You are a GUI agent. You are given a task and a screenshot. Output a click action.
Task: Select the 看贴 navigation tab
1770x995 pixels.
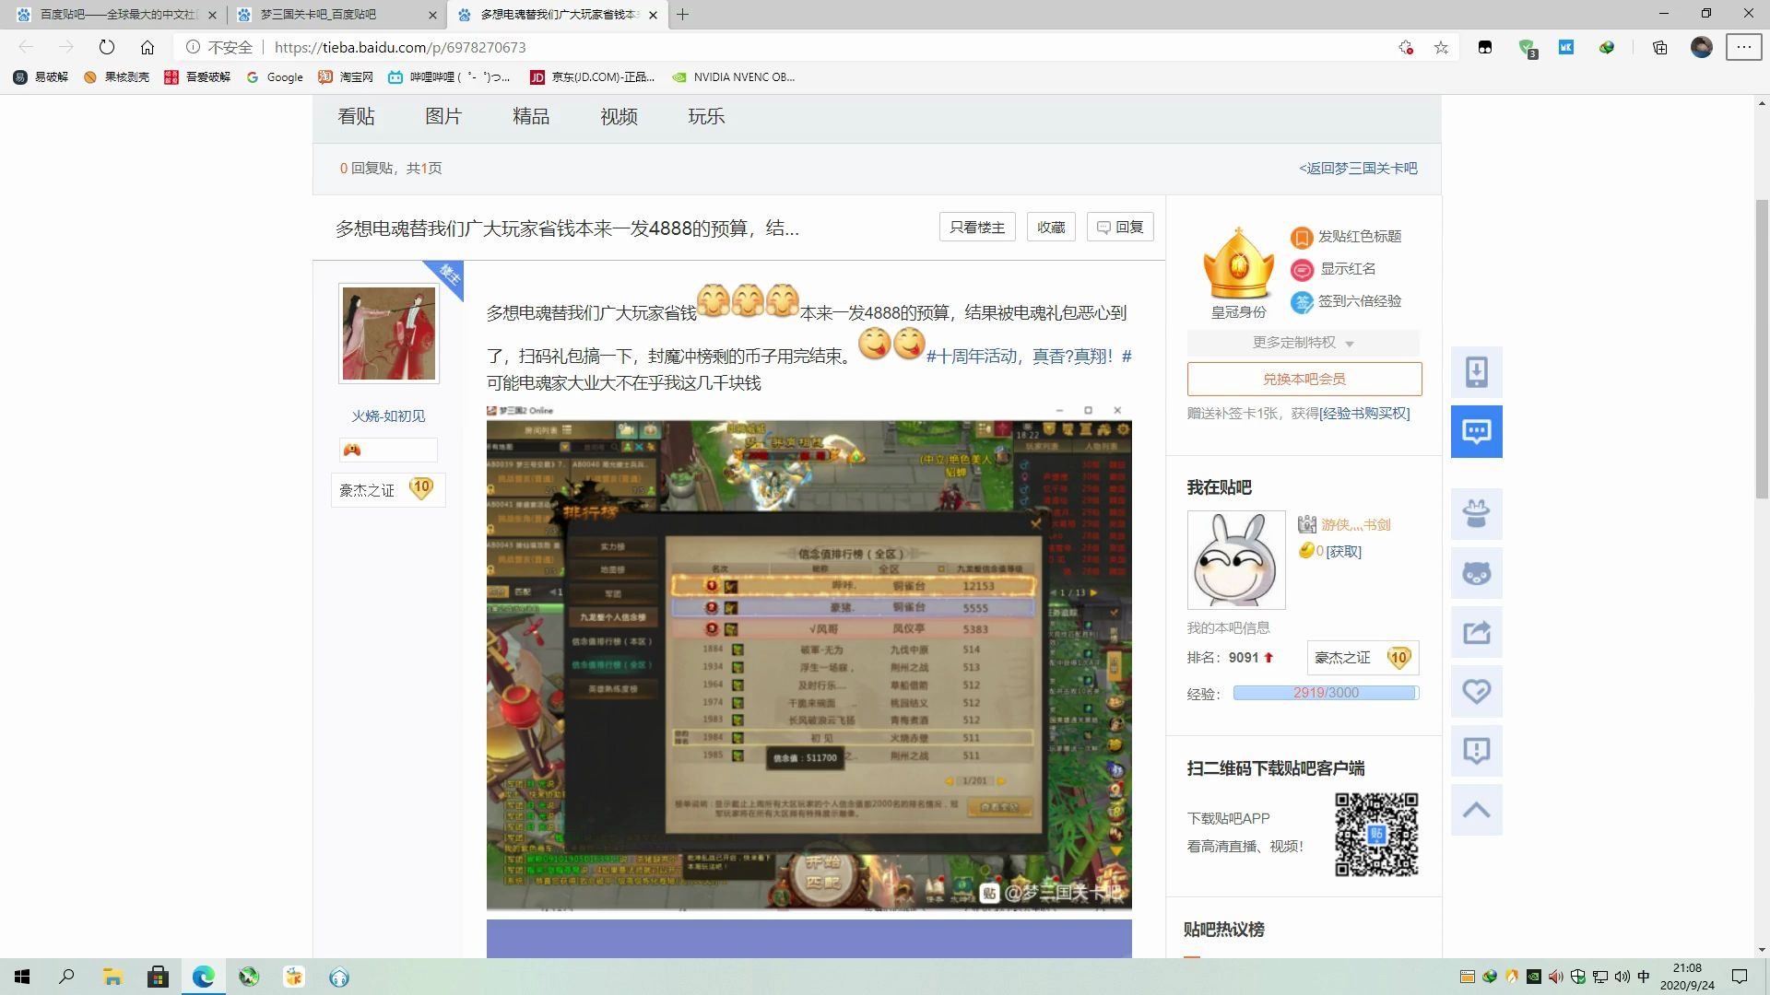tap(356, 117)
